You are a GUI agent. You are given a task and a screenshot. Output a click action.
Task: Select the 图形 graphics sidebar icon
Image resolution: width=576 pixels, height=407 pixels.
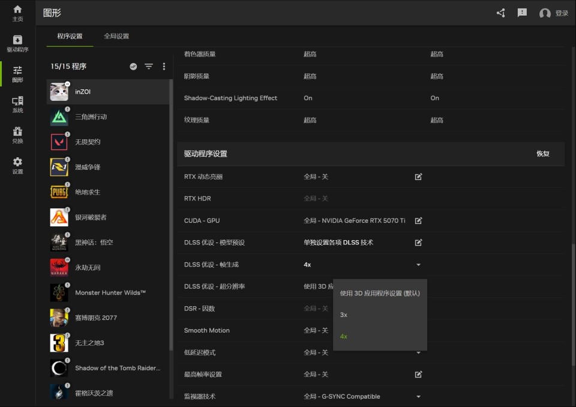point(17,74)
